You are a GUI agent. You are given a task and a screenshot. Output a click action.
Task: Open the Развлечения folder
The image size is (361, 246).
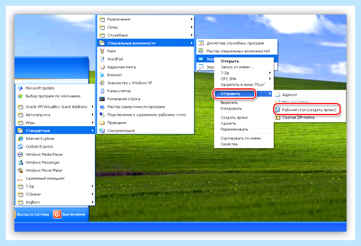(146, 19)
